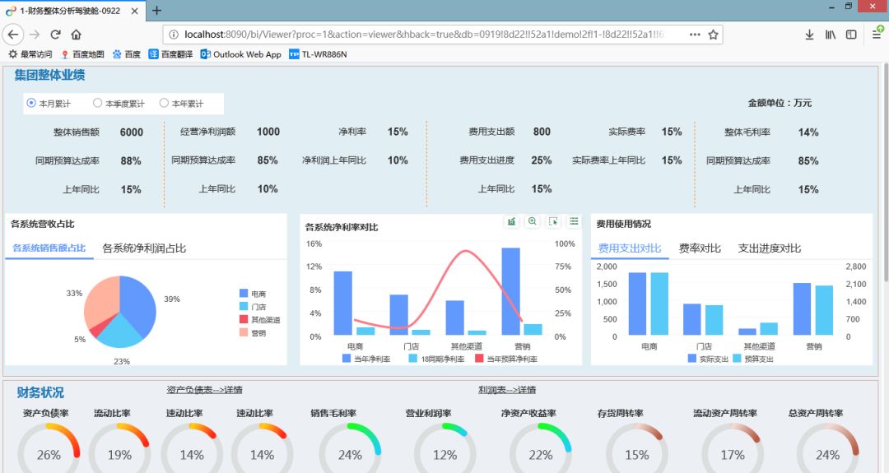Open the 利润表-->详情 link
Screen dimensions: 889x473
pos(507,390)
